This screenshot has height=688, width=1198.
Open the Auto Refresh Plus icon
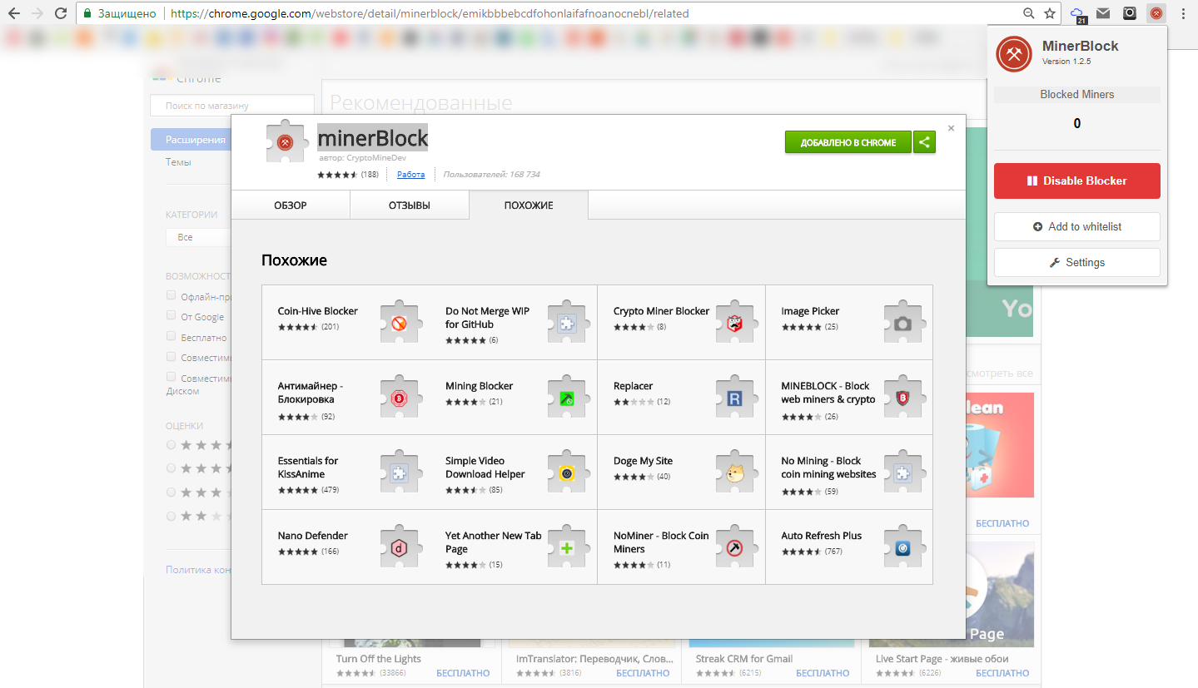(x=904, y=547)
